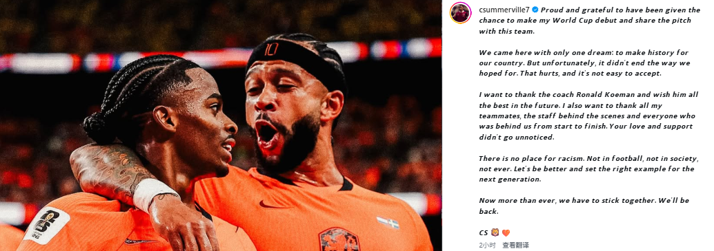Open the csummerville7 profile avatar

(x=460, y=12)
